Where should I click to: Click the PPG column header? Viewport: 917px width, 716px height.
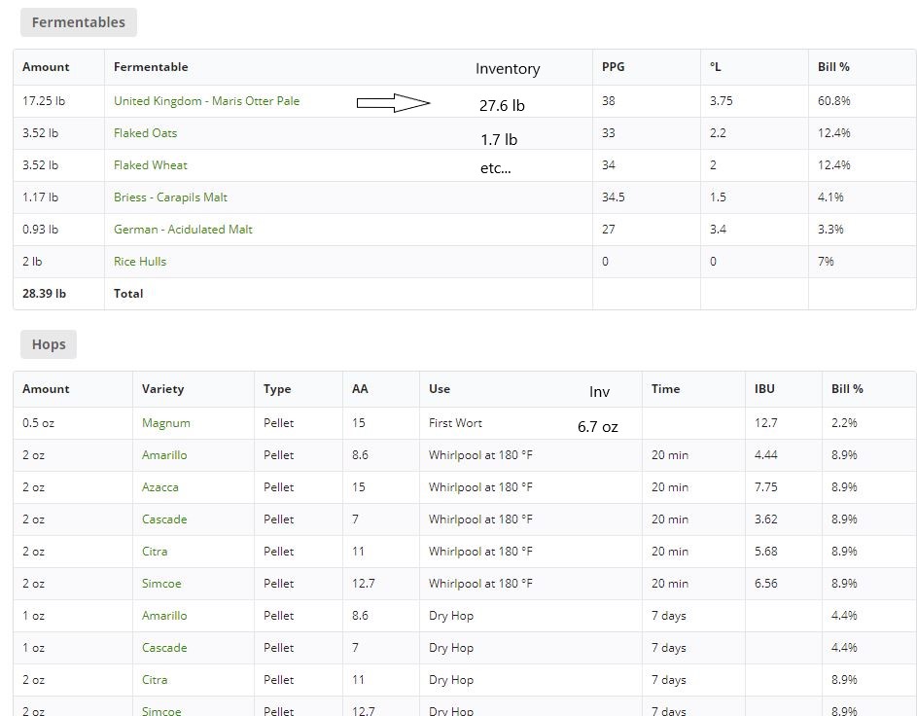tap(615, 67)
